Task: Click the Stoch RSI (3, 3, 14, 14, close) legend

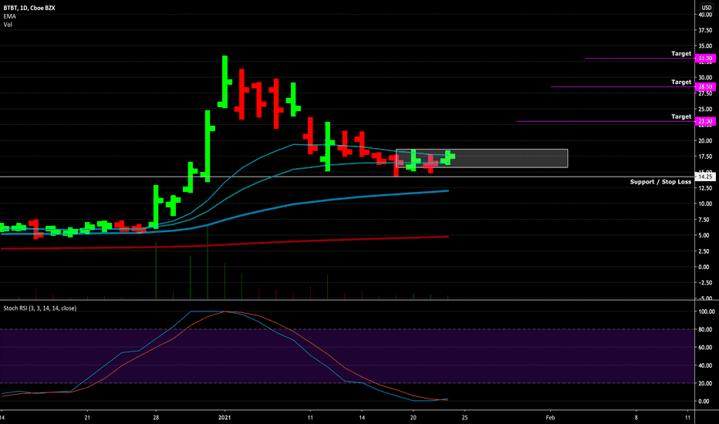Action: click(x=40, y=308)
